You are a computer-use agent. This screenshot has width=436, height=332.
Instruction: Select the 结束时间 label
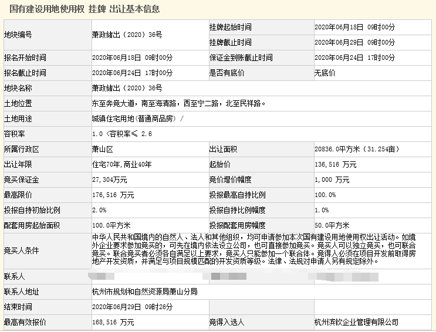(18, 307)
